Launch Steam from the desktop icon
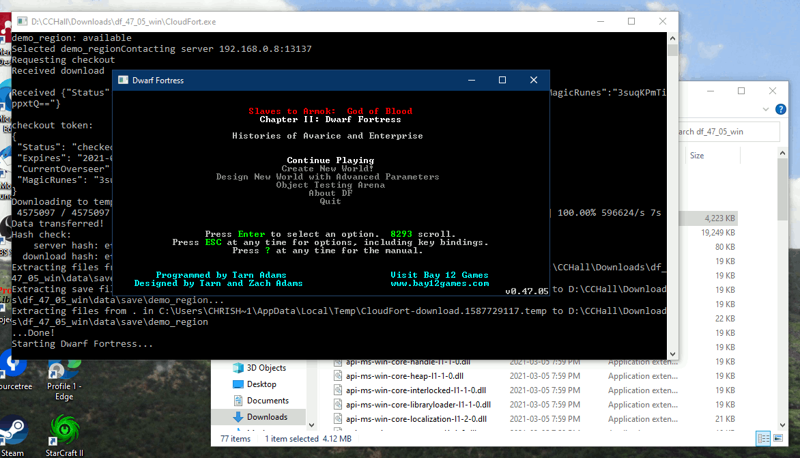Image resolution: width=800 pixels, height=458 pixels. (14, 431)
